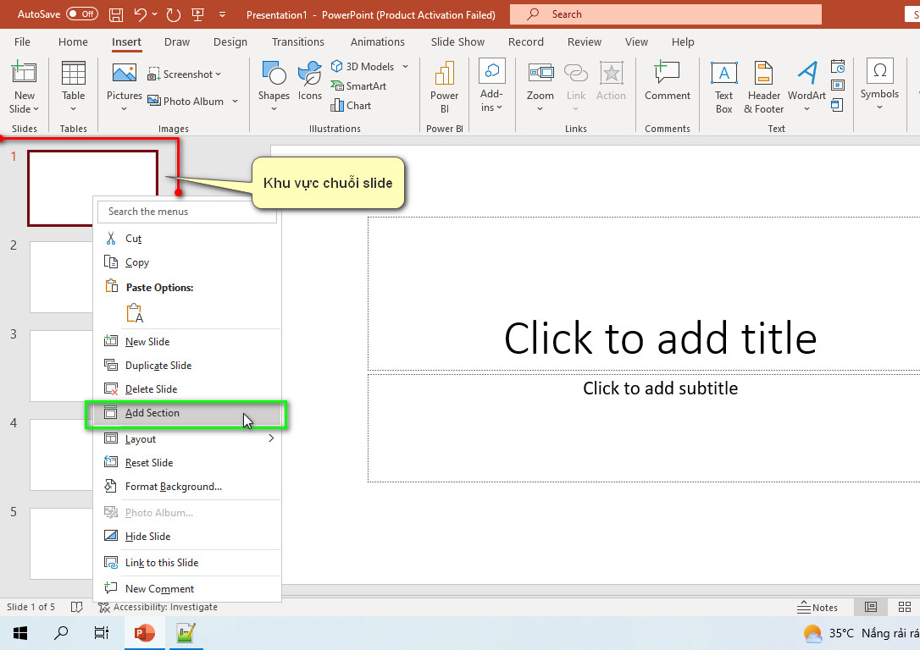920x650 pixels.
Task: Click the Slide Number icon
Action: [838, 85]
